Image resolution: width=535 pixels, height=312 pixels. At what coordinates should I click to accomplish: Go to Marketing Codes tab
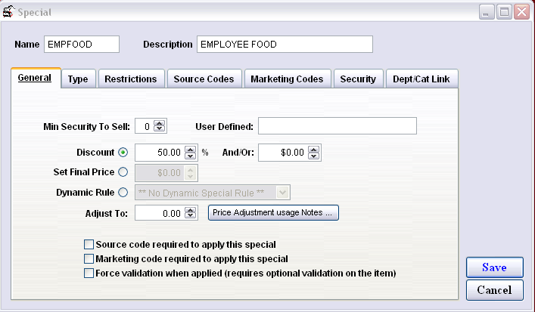coord(288,79)
